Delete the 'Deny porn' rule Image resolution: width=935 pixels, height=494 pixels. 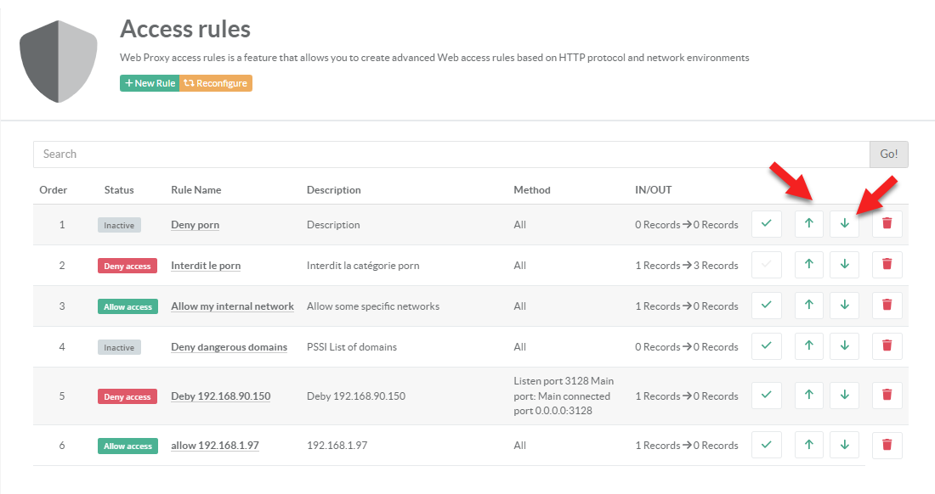pos(887,224)
